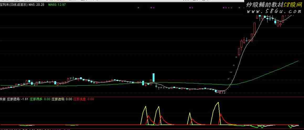Image resolution: width=304 pixels, height=130 pixels.
Task: Click the green dip at indicator's right end
Action: 290,127
